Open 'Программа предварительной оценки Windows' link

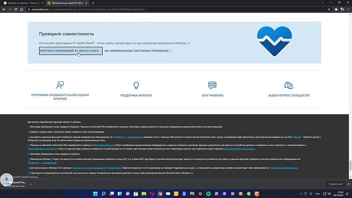pyautogui.click(x=60, y=97)
